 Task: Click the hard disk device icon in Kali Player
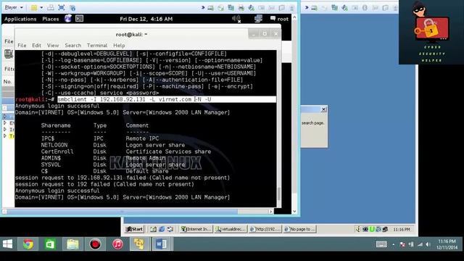(210, 8)
